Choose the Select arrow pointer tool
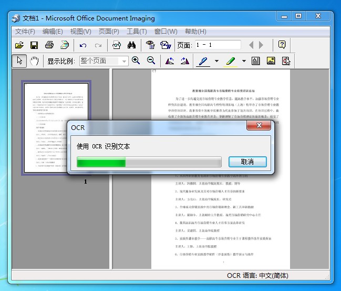Screen dimensions: 341x291 [x=19, y=61]
